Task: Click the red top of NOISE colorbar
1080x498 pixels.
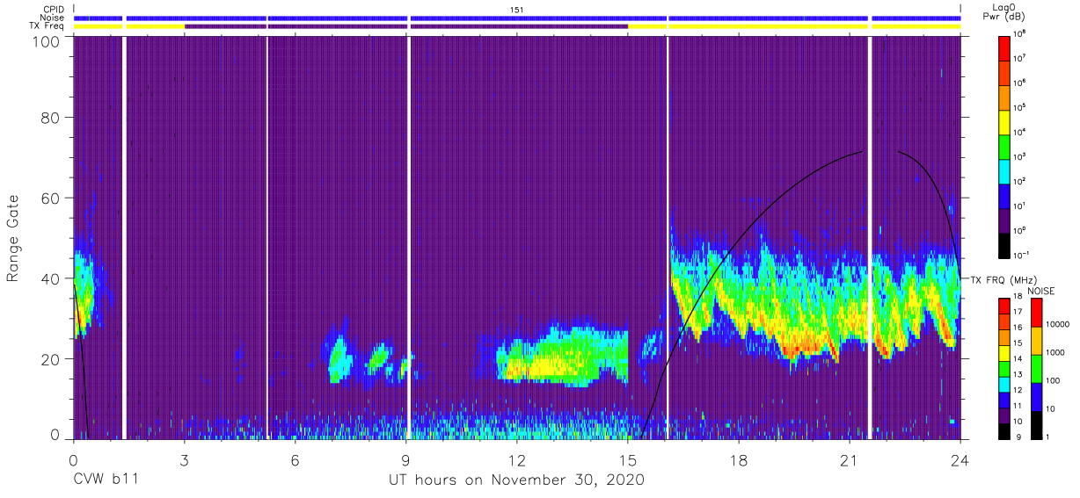Action: point(1037,314)
